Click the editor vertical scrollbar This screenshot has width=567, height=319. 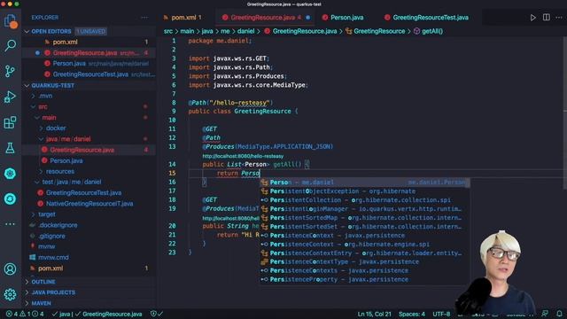point(564,113)
